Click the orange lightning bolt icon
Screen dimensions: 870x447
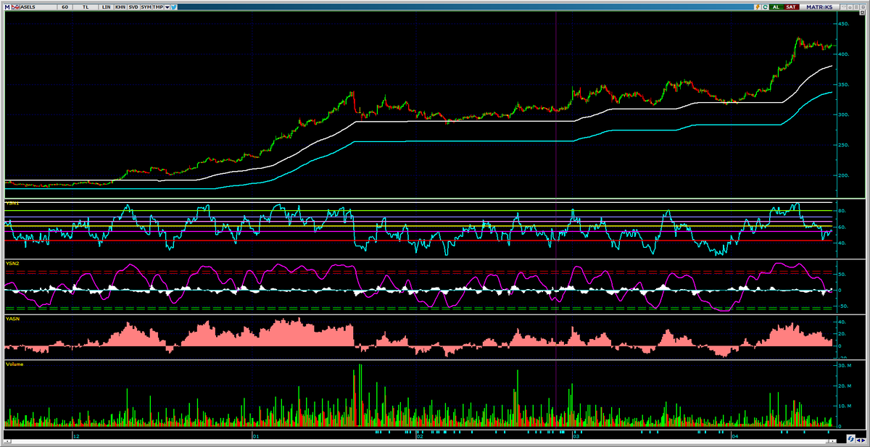point(758,7)
